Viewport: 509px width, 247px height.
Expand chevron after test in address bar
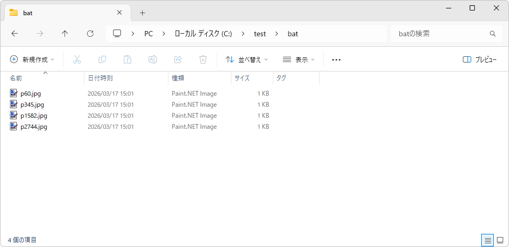tap(277, 34)
